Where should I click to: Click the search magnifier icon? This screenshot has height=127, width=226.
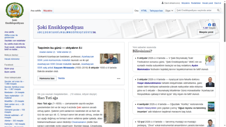218,10
